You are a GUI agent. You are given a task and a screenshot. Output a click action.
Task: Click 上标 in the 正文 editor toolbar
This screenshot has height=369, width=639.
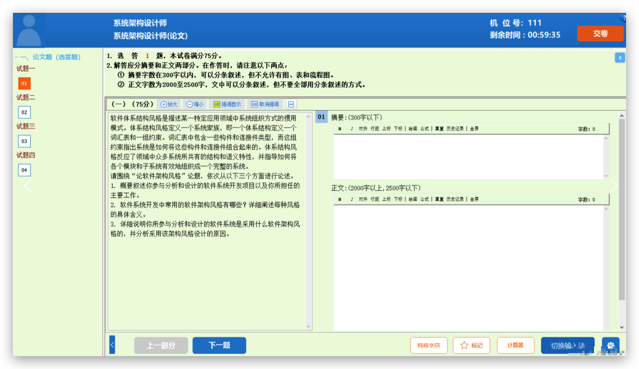pos(386,199)
